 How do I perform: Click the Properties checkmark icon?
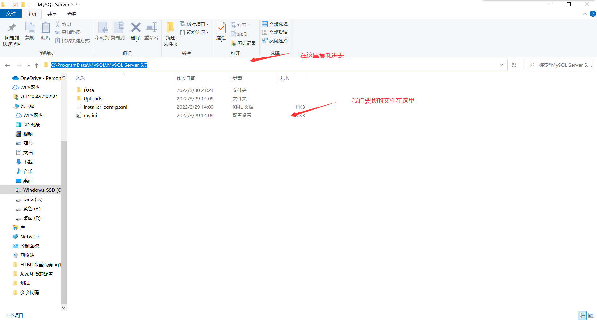[221, 28]
